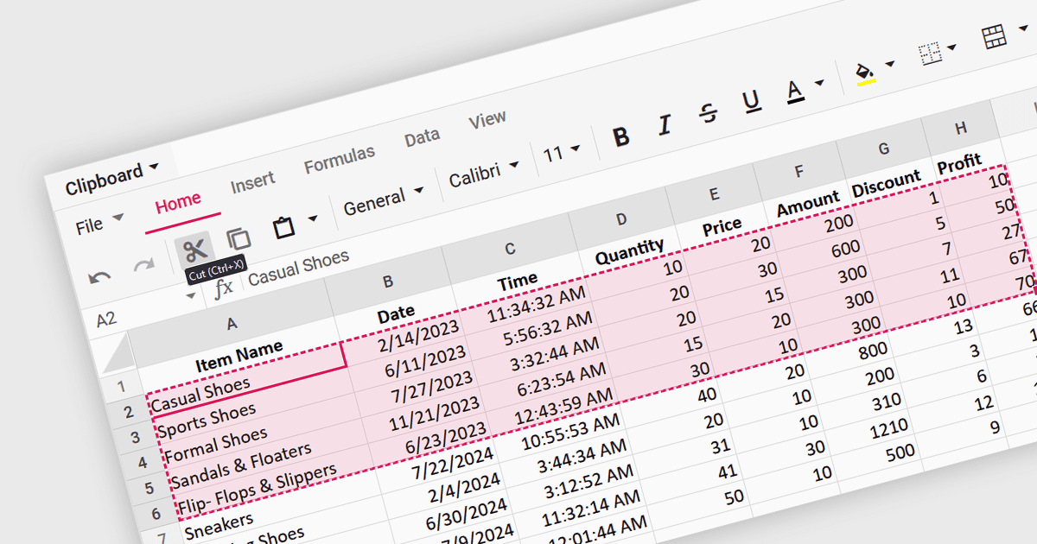Click the Sneakers cell

(x=281, y=509)
